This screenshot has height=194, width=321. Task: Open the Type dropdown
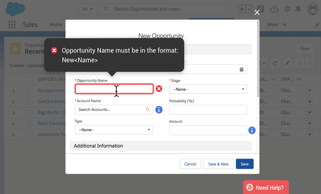114,130
